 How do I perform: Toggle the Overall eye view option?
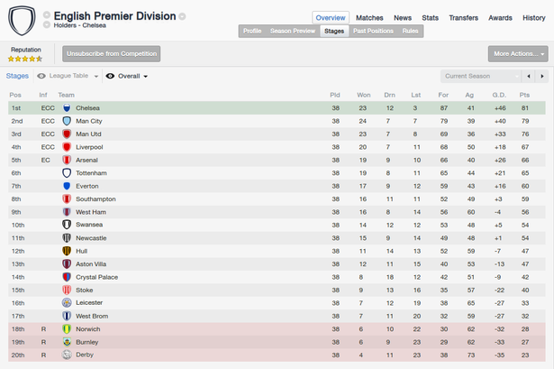click(x=110, y=76)
